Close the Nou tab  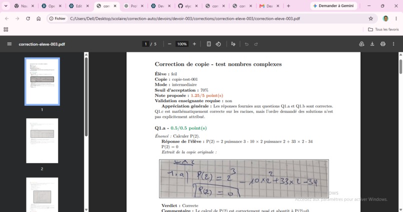(32, 6)
